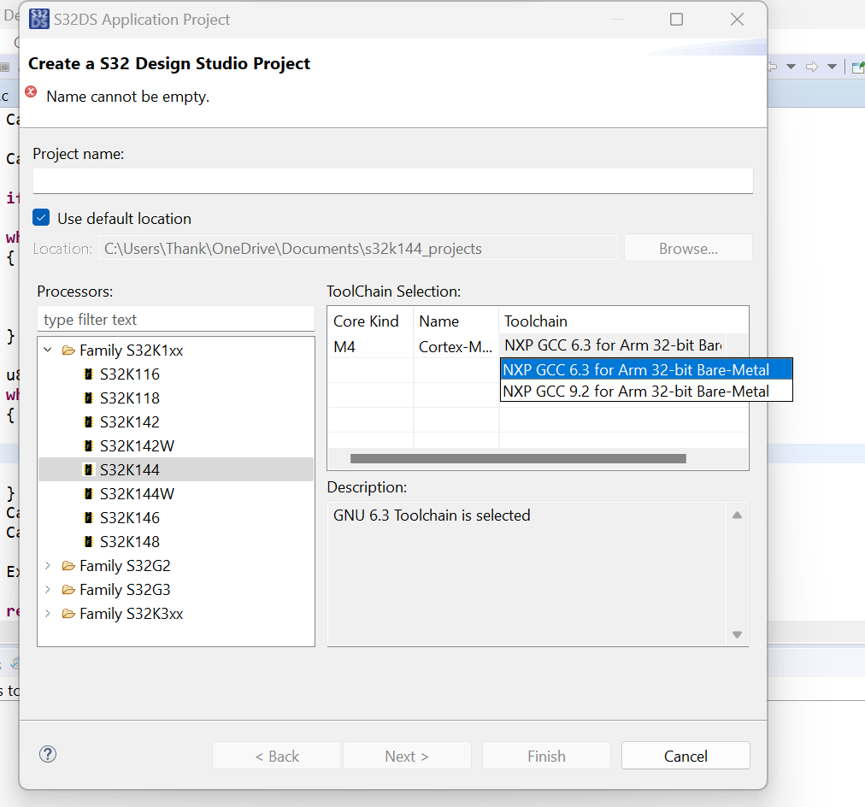Select the S32K144 processor chip icon

pyautogui.click(x=89, y=469)
